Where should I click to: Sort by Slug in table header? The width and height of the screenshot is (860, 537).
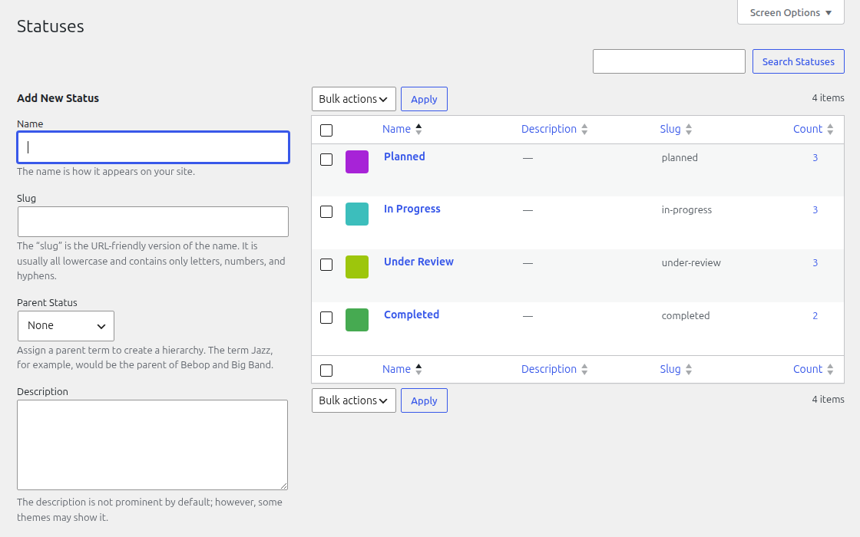(x=676, y=130)
